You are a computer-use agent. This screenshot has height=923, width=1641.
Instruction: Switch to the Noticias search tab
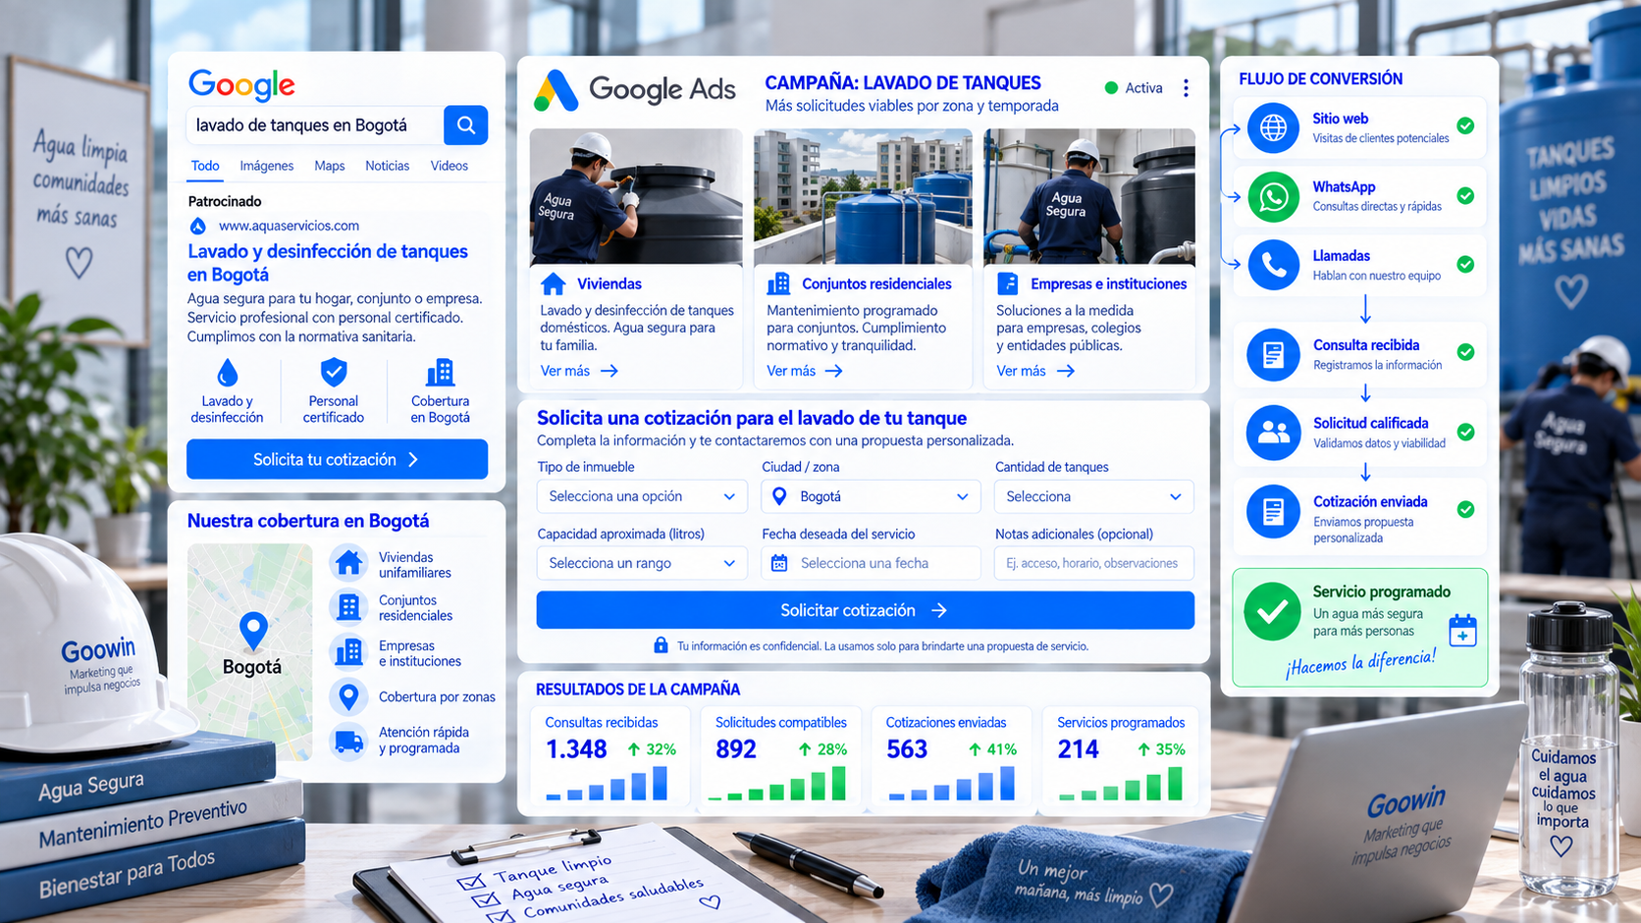388,166
